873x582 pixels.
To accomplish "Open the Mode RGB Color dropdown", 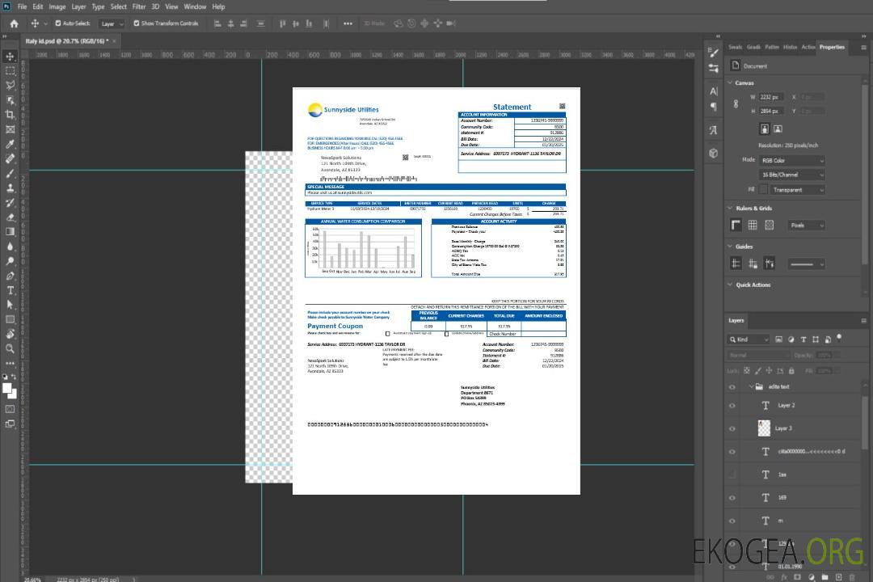I will pyautogui.click(x=792, y=160).
